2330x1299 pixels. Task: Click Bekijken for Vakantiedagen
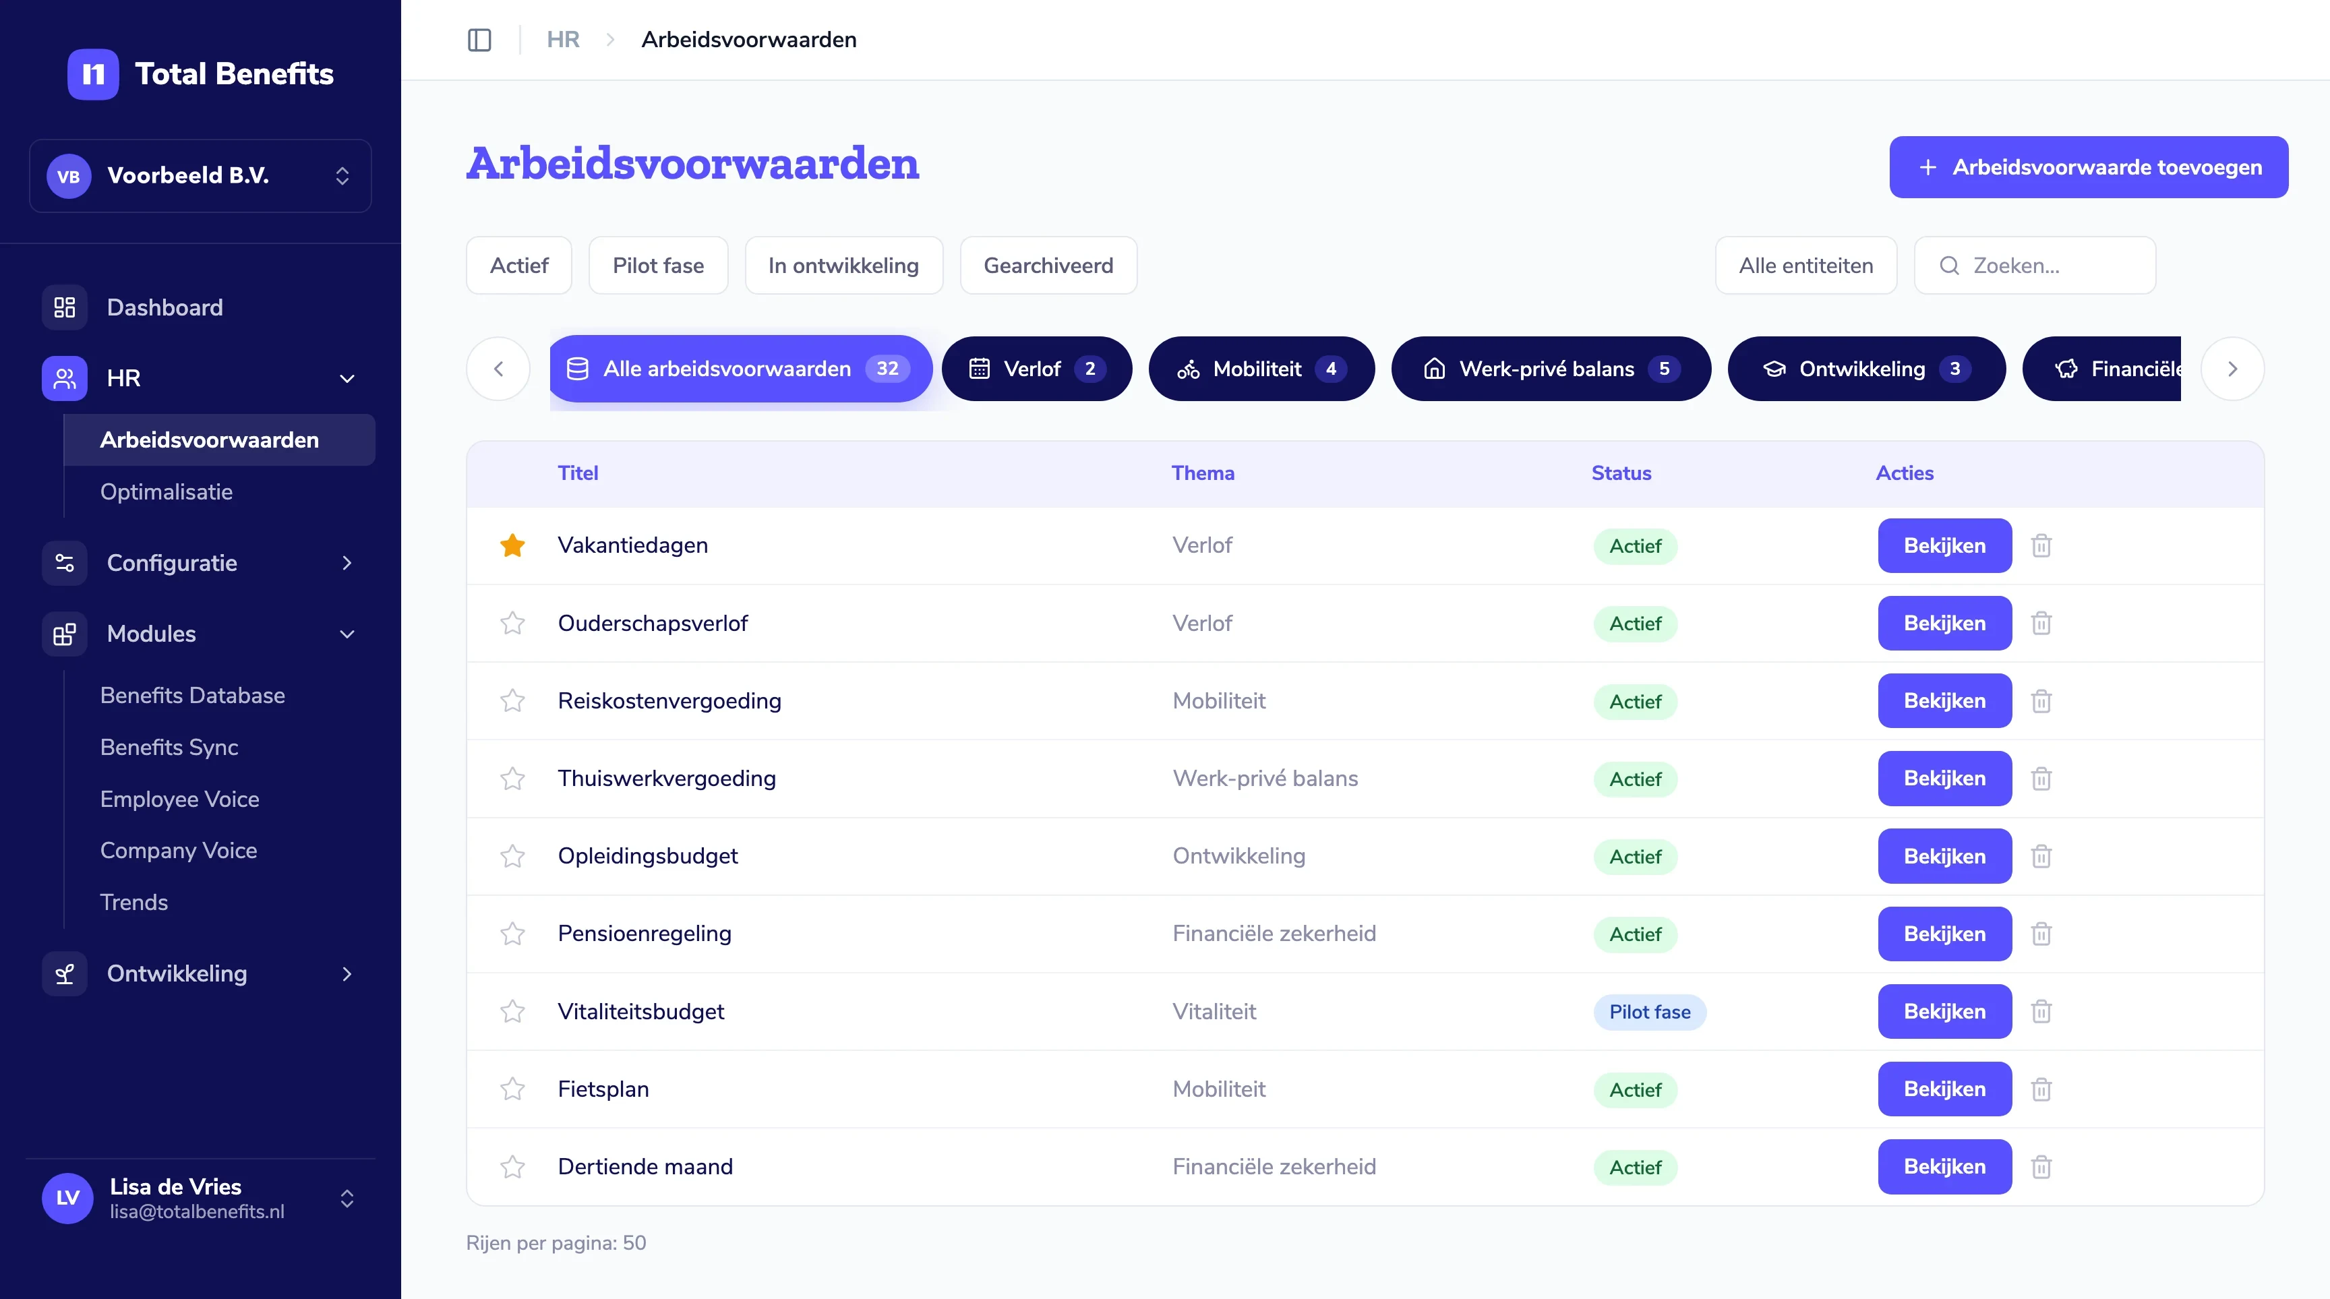tap(1944, 545)
